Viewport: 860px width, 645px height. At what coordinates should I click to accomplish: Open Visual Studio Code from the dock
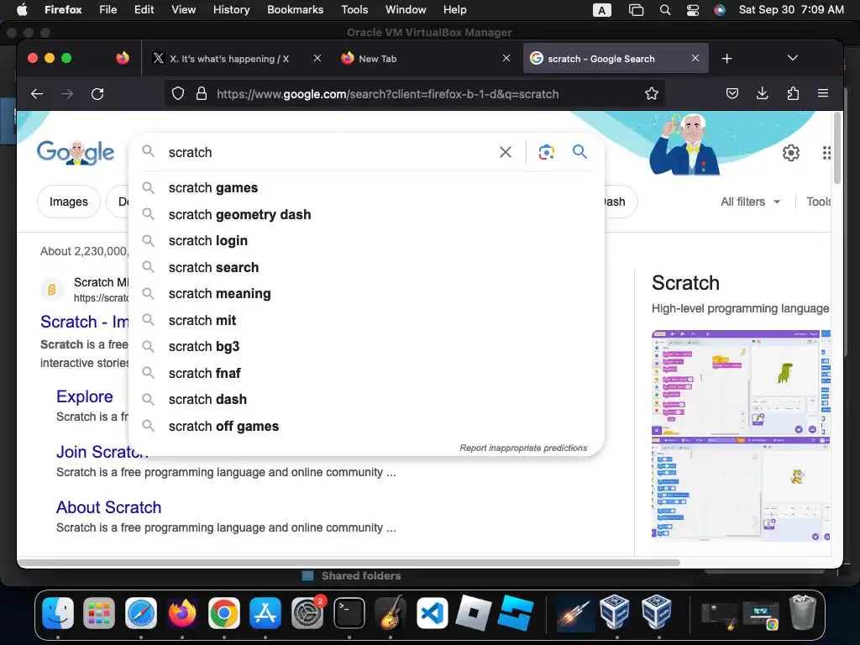pos(433,612)
